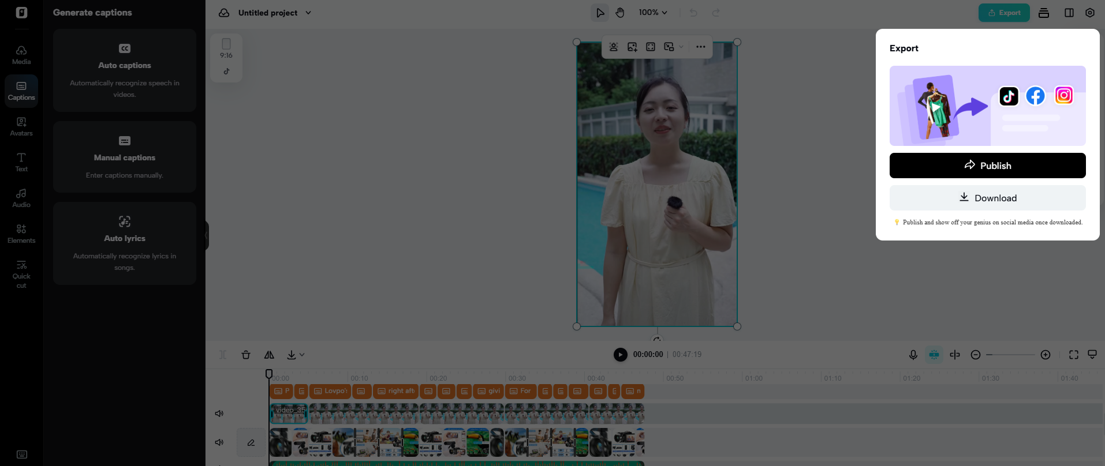Record voiceover with the microphone icon

pyautogui.click(x=913, y=355)
